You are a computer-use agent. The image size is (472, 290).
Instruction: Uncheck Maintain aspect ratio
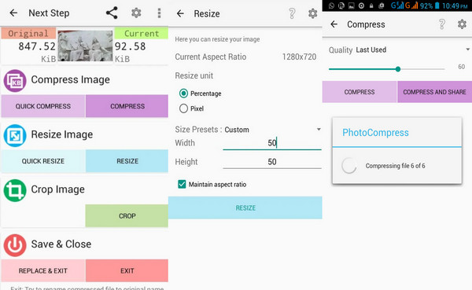(182, 184)
